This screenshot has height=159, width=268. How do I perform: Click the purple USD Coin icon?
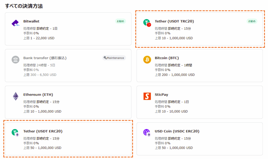pyautogui.click(x=147, y=133)
